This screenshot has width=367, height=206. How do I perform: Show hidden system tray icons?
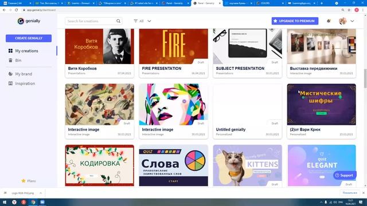tap(321, 202)
